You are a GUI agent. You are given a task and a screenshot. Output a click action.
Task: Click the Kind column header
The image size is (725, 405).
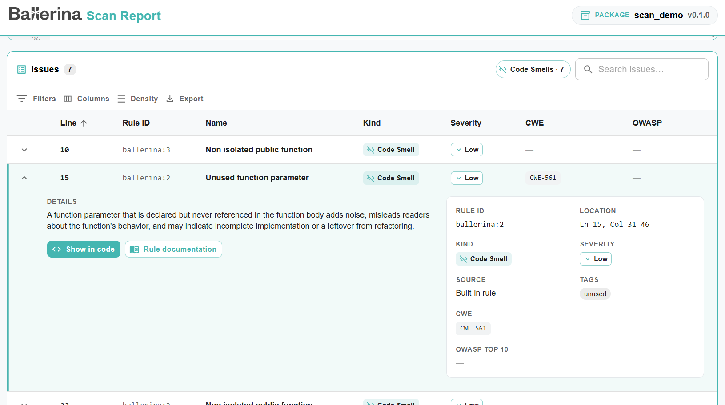(x=372, y=123)
